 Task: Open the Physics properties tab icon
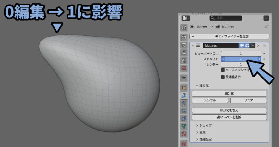click(x=184, y=111)
